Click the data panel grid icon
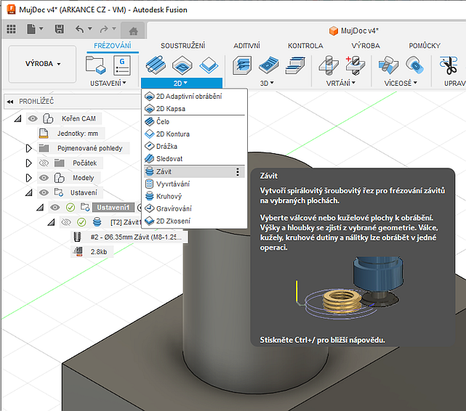The width and height of the screenshot is (466, 411). pos(11,30)
